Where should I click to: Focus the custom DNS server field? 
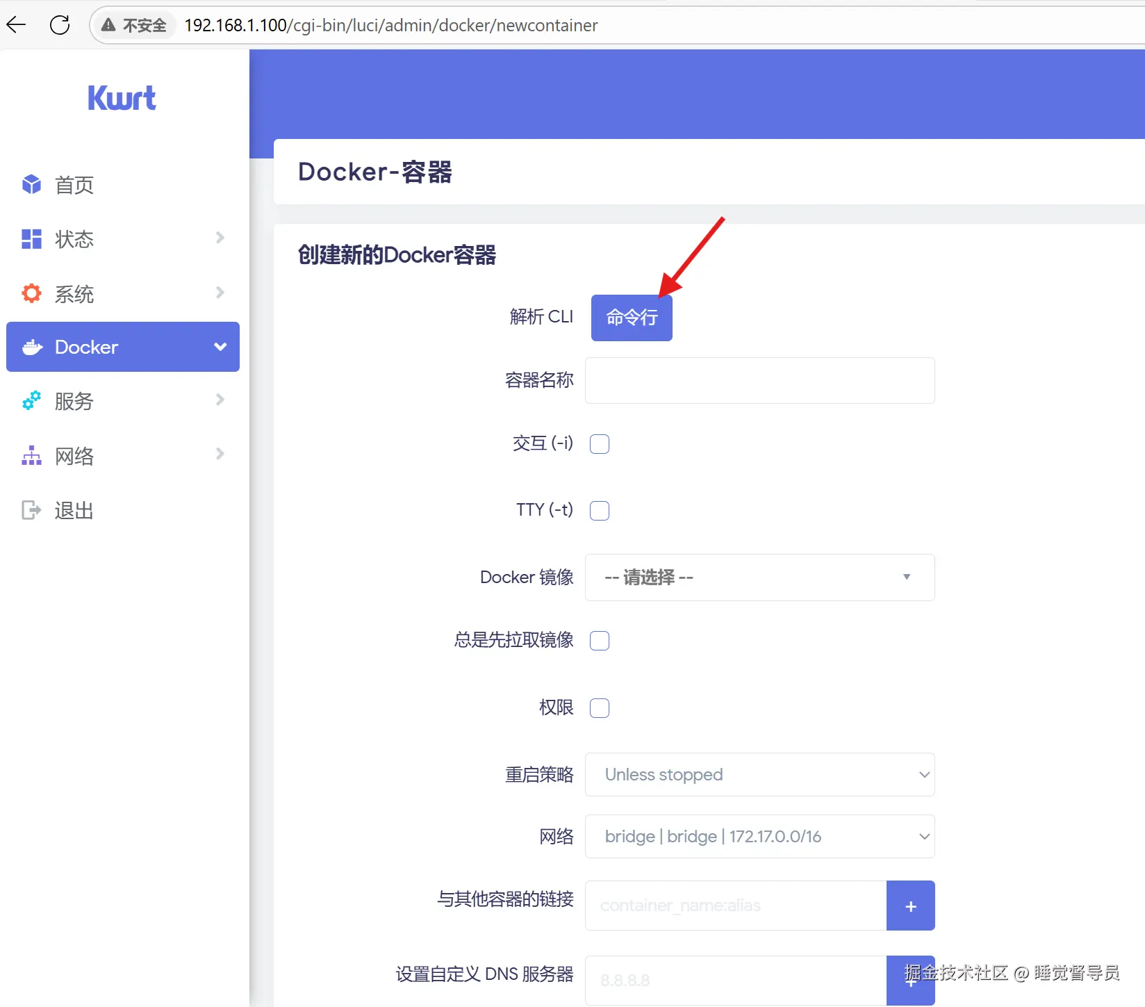(x=736, y=980)
